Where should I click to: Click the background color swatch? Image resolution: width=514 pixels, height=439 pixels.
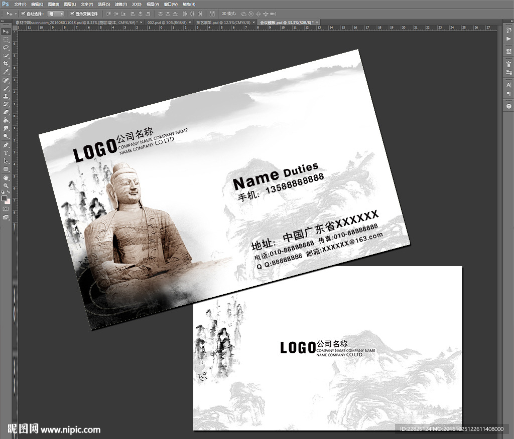[x=8, y=201]
